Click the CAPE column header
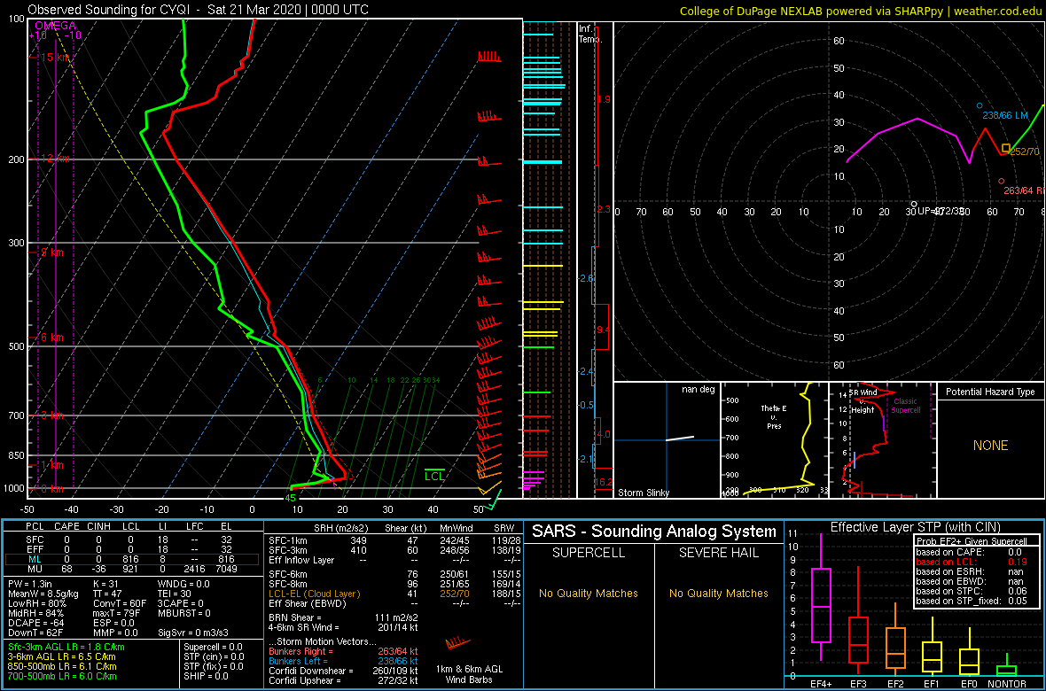 [x=66, y=526]
